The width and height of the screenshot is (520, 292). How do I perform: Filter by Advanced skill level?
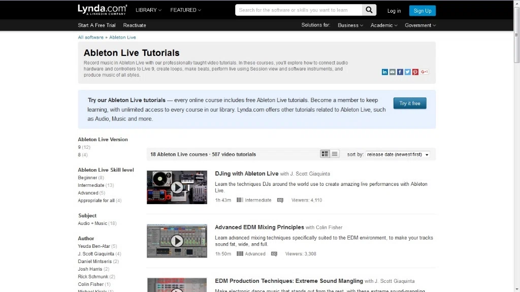tap(91, 193)
